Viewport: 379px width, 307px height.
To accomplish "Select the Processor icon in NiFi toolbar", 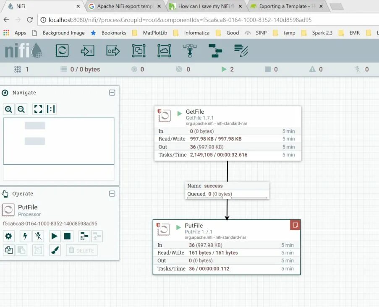I will point(62,50).
